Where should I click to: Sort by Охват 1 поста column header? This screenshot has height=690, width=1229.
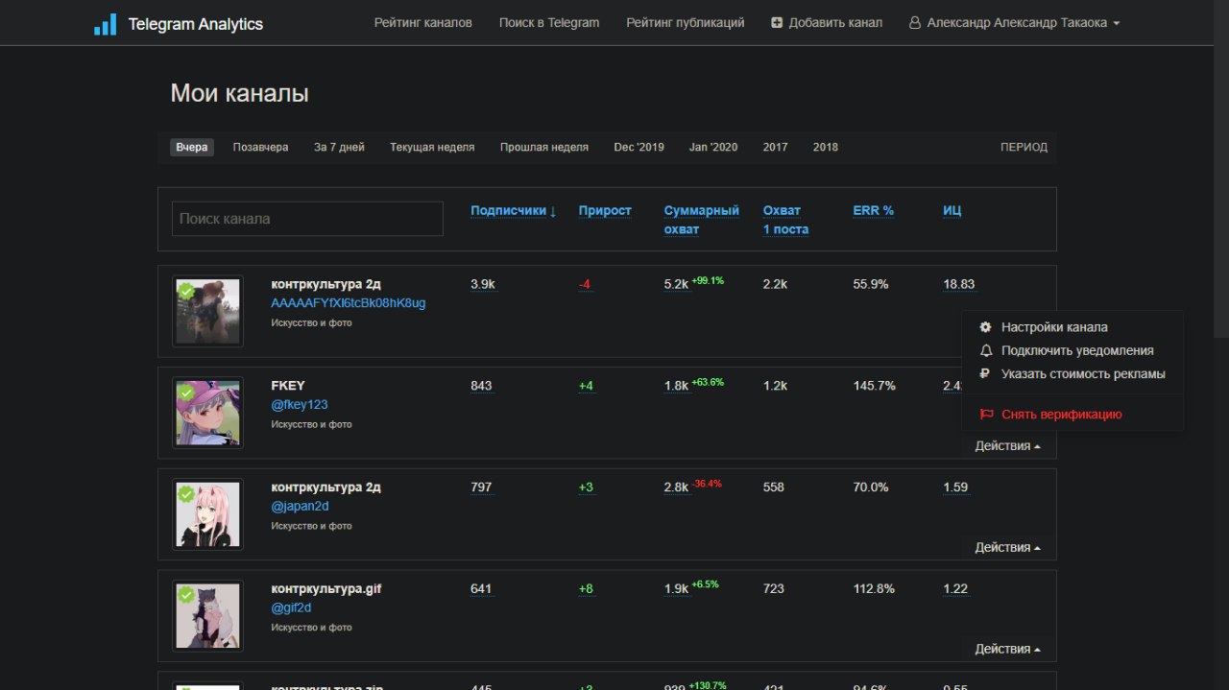point(785,220)
